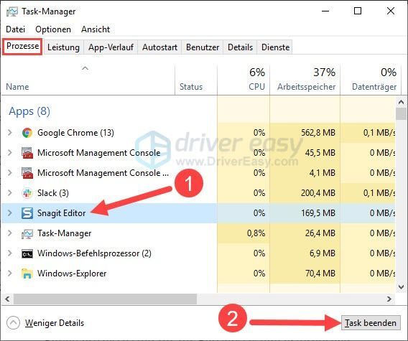408x341 pixels.
Task: Click the vertical scrollbar up arrow
Action: pos(401,102)
